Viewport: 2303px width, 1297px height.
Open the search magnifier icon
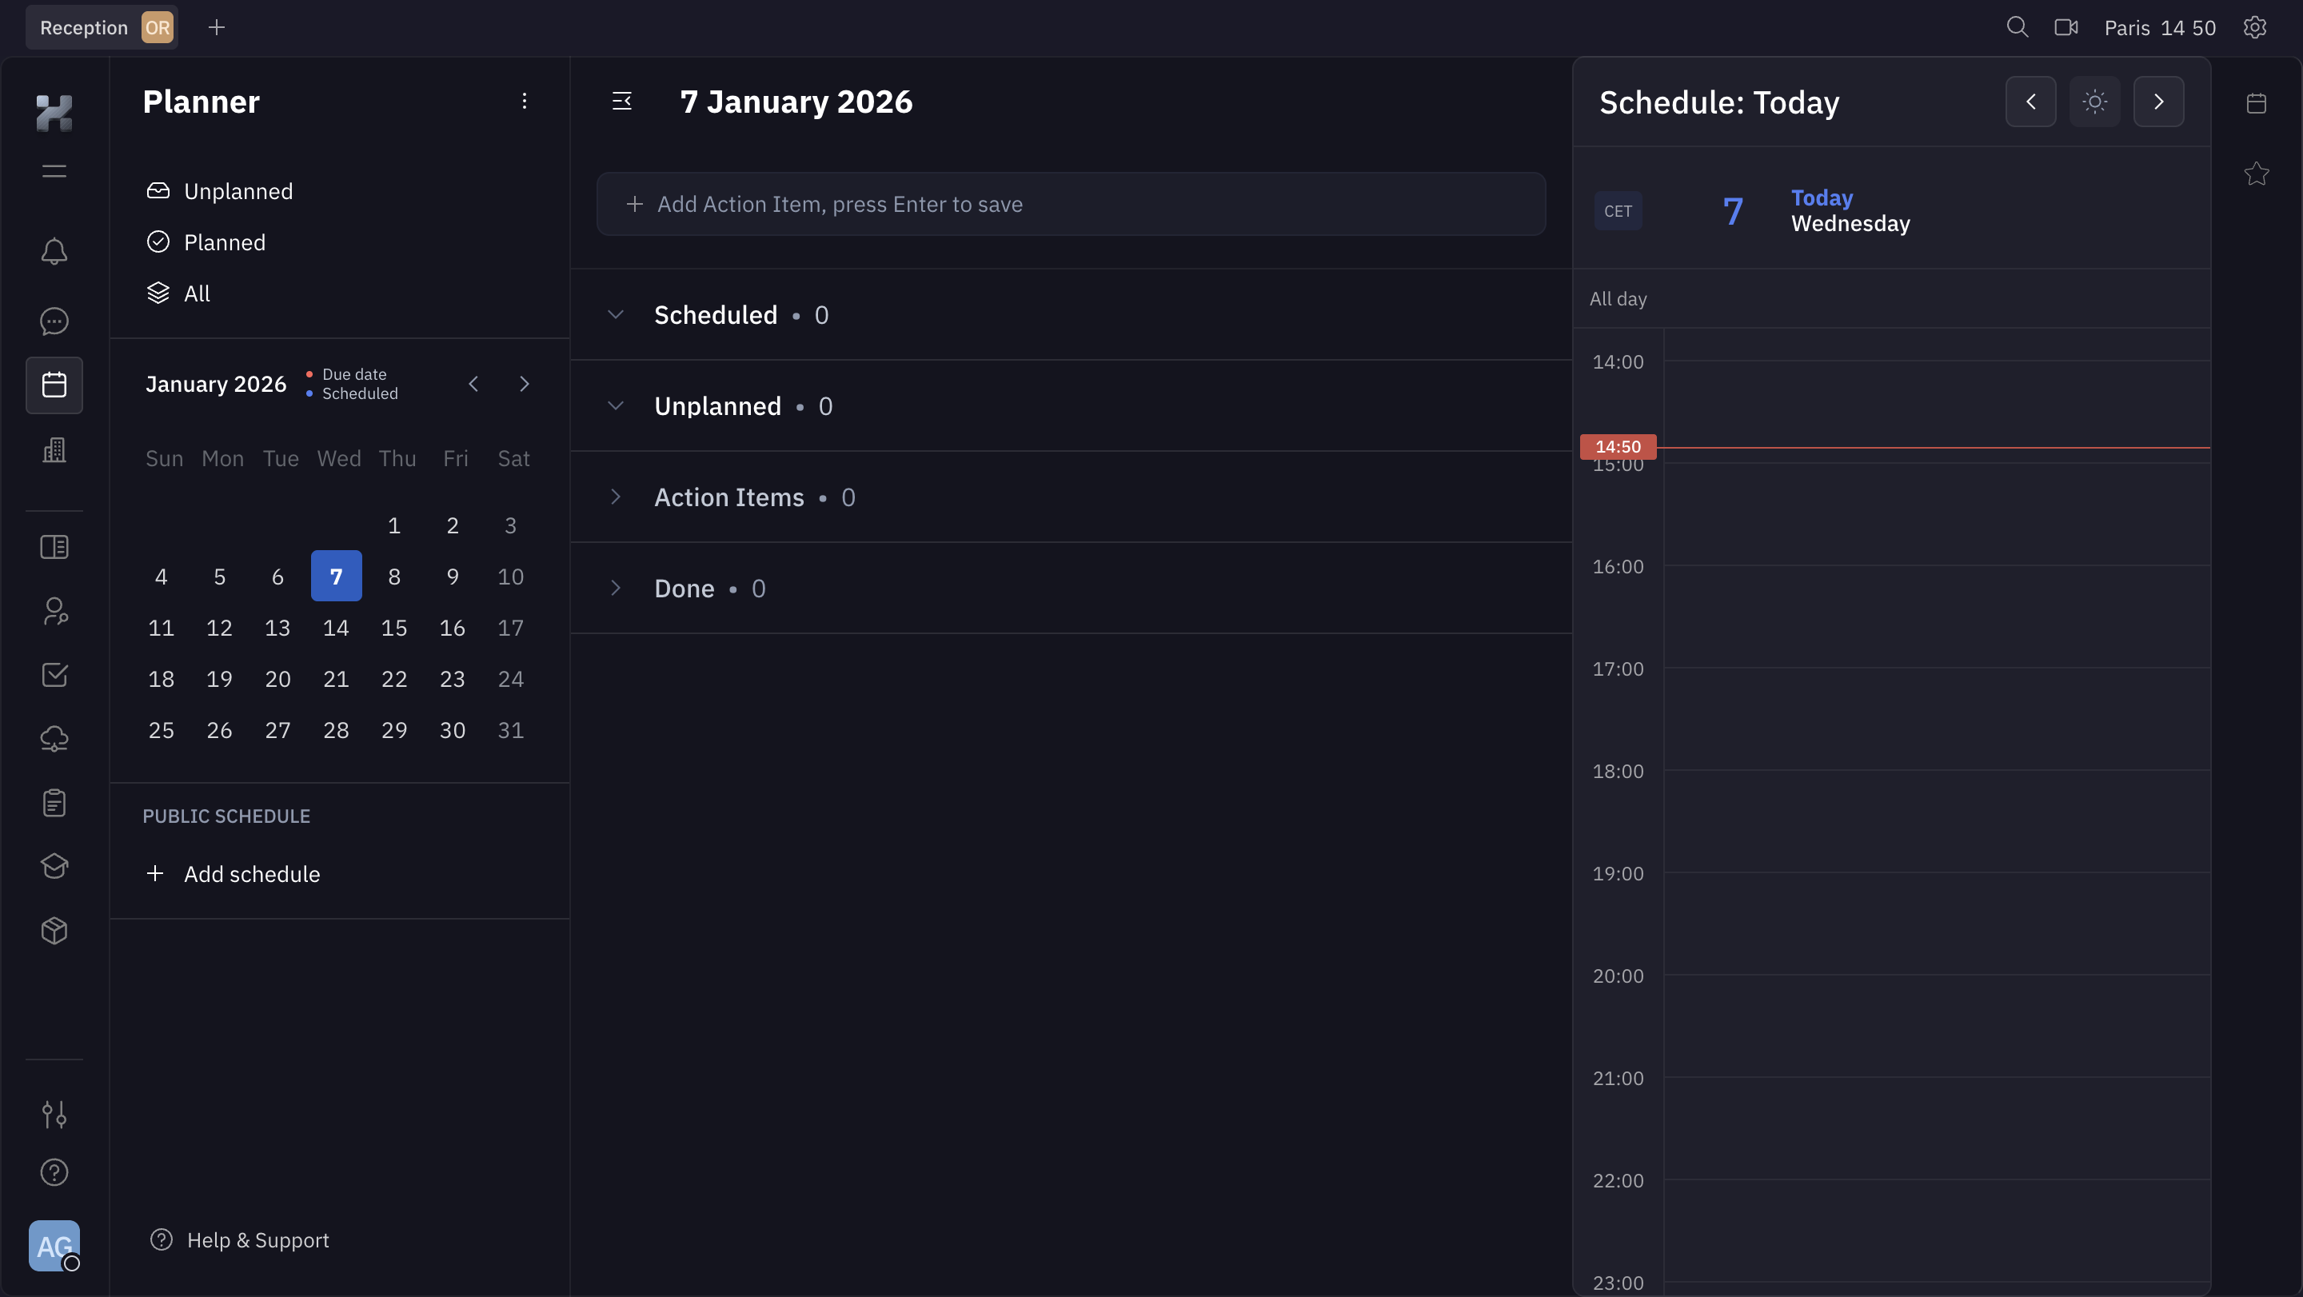(2017, 27)
